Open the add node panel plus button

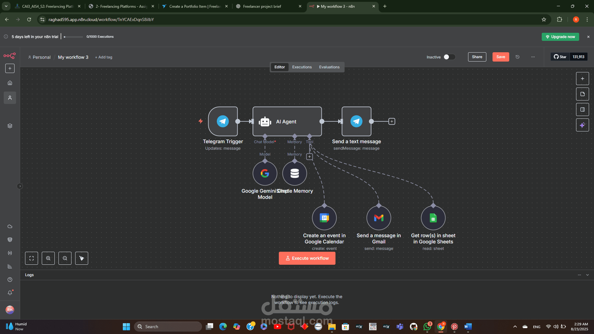(x=583, y=79)
